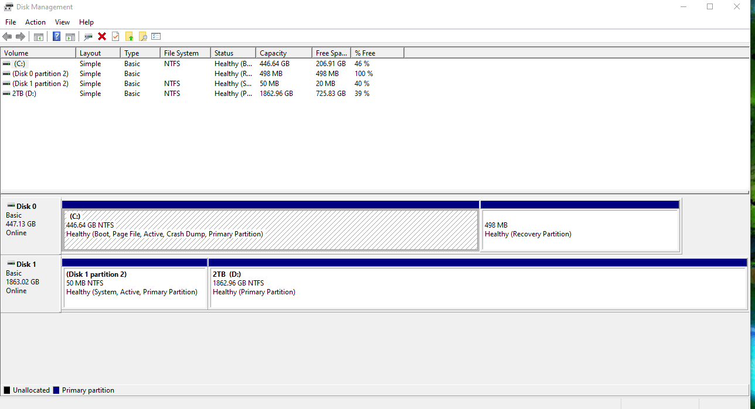Click the drive icon beside 2TB (D:) row
Viewport: 755px width, 409px height.
pyautogui.click(x=6, y=94)
